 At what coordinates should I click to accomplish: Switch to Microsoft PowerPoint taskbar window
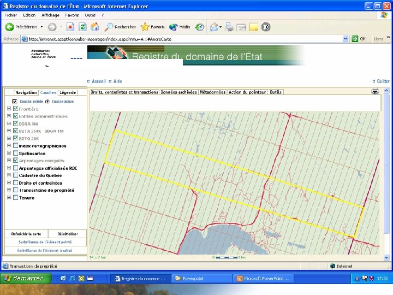point(263,279)
